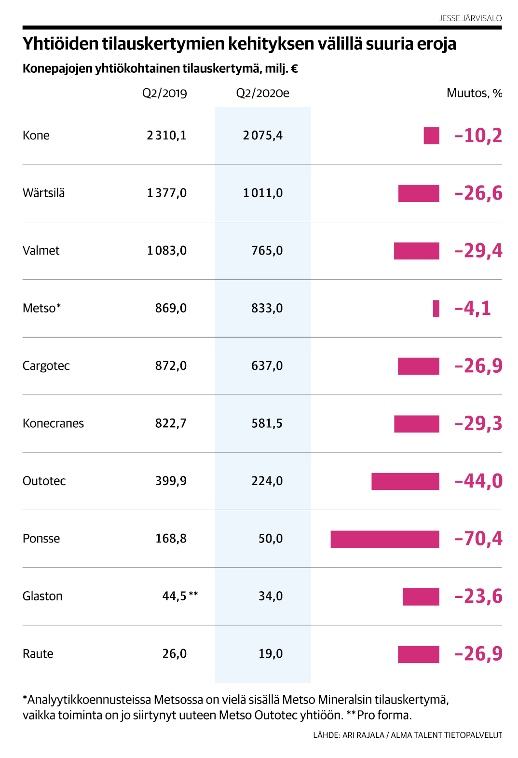Image resolution: width=518 pixels, height=758 pixels.
Task: Click the Outotec pink change bar
Action: tap(405, 481)
